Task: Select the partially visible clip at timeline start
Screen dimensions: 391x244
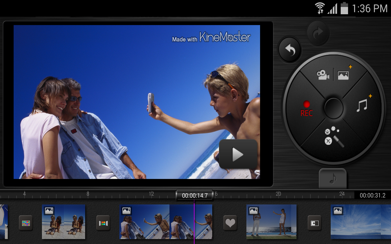Action: (4, 222)
